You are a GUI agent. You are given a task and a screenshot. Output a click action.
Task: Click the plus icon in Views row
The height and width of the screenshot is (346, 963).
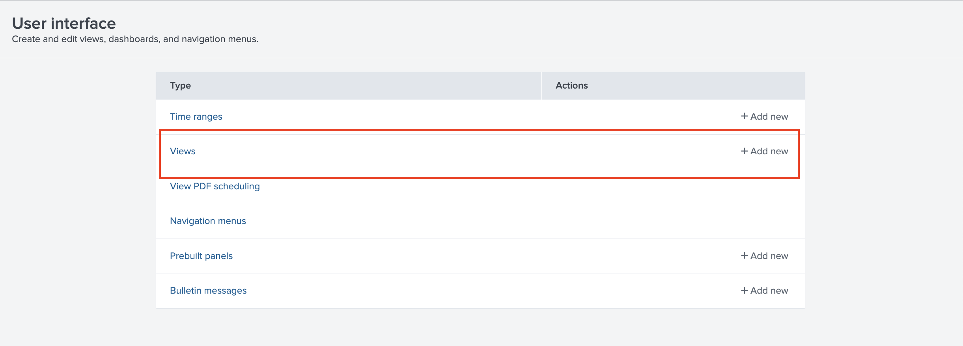point(744,151)
